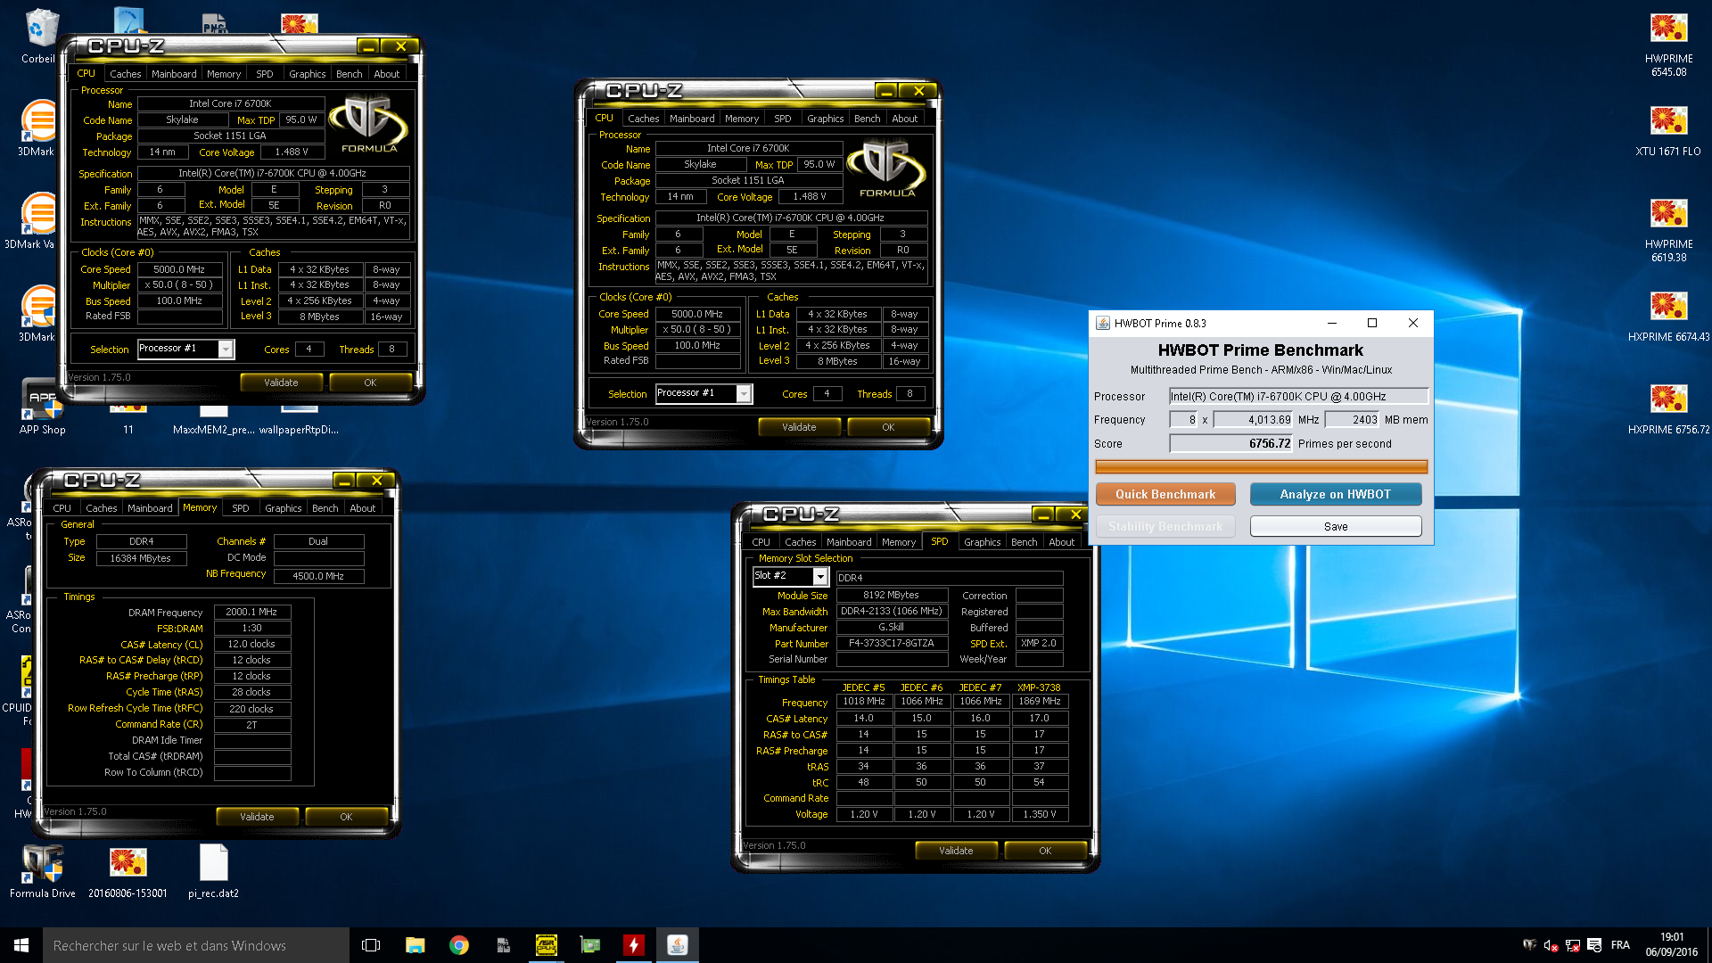Click the HWBOT 2403 MB mem value
This screenshot has height=963, width=1712.
[1352, 419]
